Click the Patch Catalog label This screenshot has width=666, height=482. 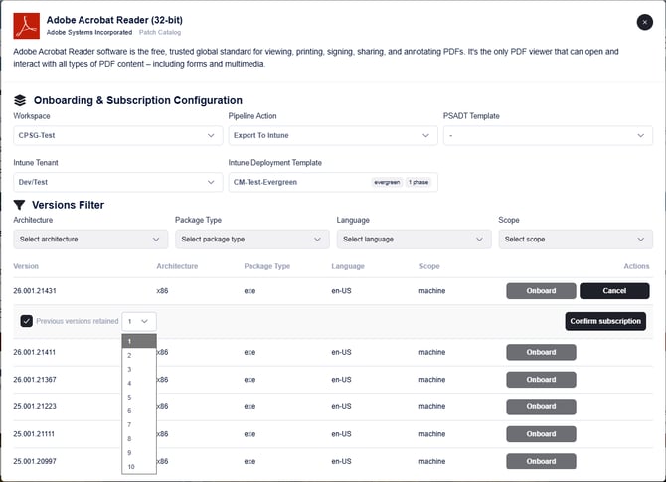coord(160,32)
